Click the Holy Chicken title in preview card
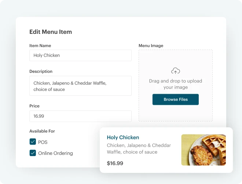Screen dimensions: 242x184 pyautogui.click(x=123, y=137)
